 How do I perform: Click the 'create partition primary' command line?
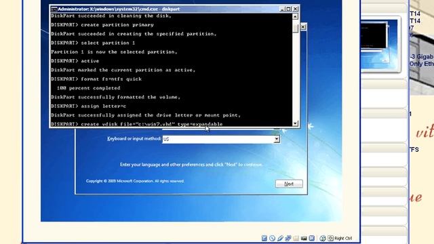(102, 25)
